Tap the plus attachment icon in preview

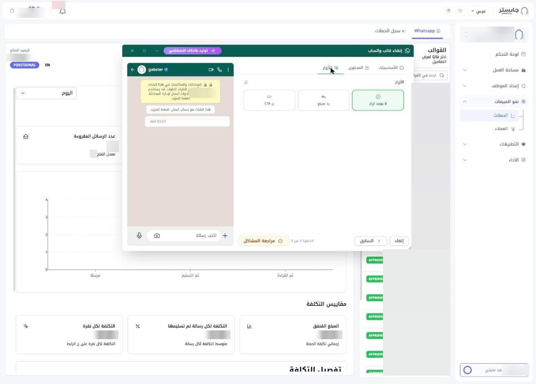tap(225, 236)
